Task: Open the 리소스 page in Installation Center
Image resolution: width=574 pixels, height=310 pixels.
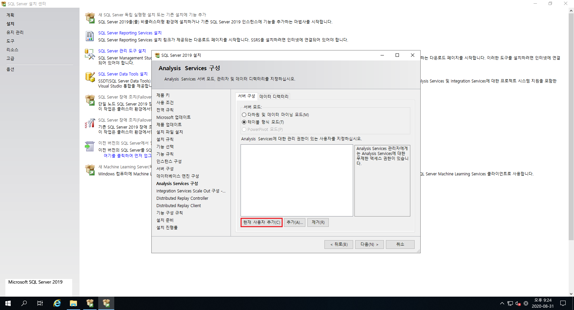Action: point(12,50)
